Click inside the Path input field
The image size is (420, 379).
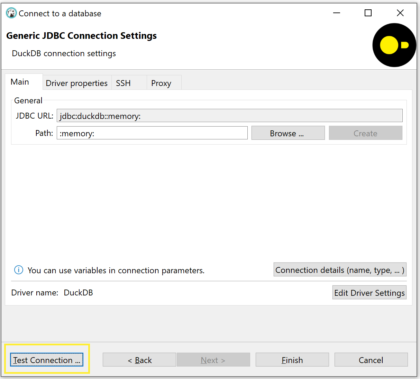tap(152, 133)
